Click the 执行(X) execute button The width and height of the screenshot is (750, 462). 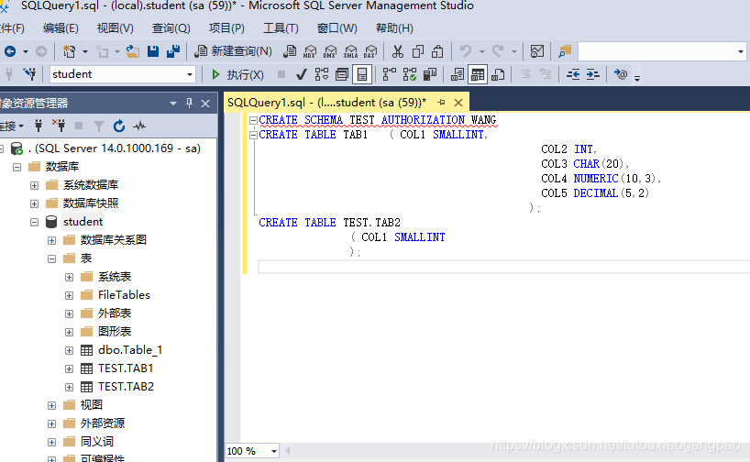(237, 74)
